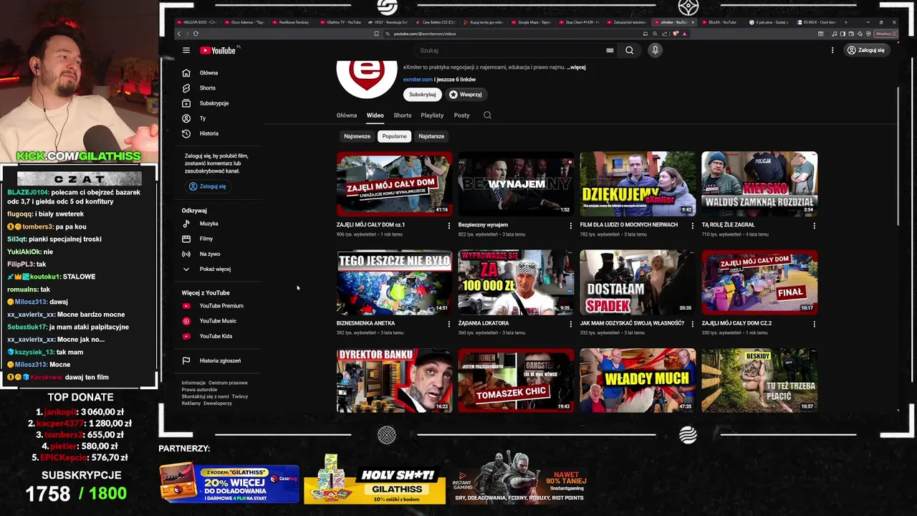Open DOSTAŁAM SPADEK video thumbnail
This screenshot has width=917, height=516.
638,282
